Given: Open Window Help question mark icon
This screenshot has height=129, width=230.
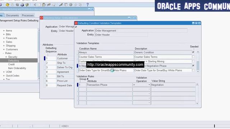Looking at the screenshot, I should click(x=88, y=5).
